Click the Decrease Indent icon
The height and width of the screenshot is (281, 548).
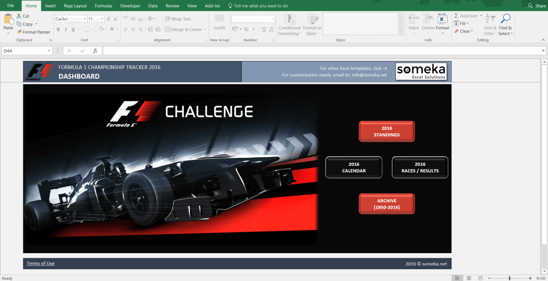pyautogui.click(x=150, y=29)
